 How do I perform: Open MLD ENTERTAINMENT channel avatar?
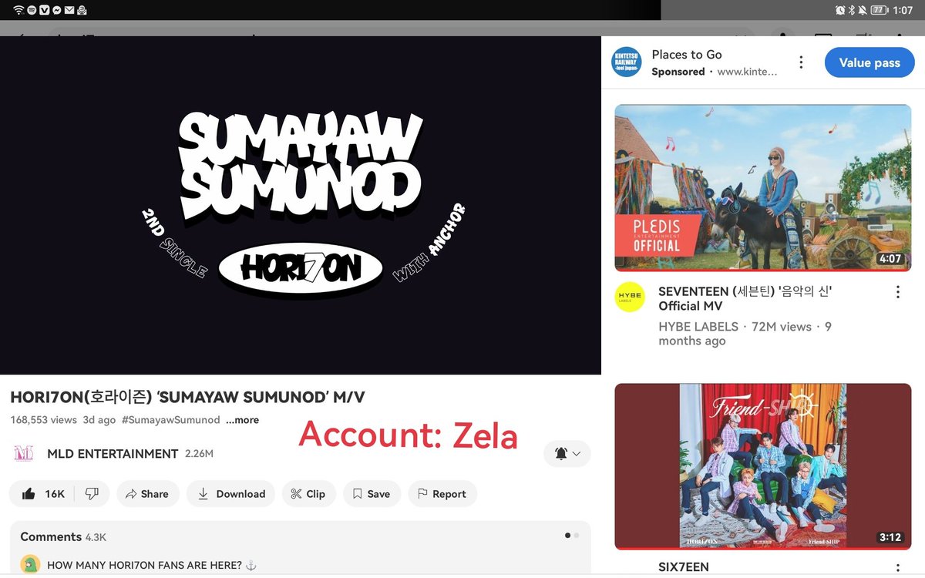point(24,454)
